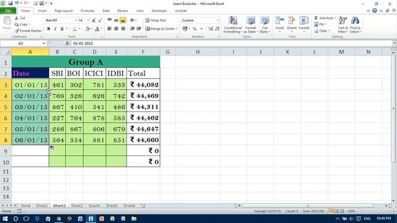Switch to the Review tab
The width and height of the screenshot is (397, 223).
(x=123, y=11)
